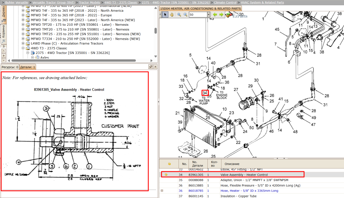Open Versatile Tractor Group (BVI) breadcrumb
344x198 pixels.
[x=54, y=2]
